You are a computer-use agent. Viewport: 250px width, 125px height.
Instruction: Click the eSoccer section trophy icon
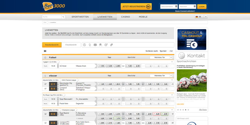[x=45, y=76]
